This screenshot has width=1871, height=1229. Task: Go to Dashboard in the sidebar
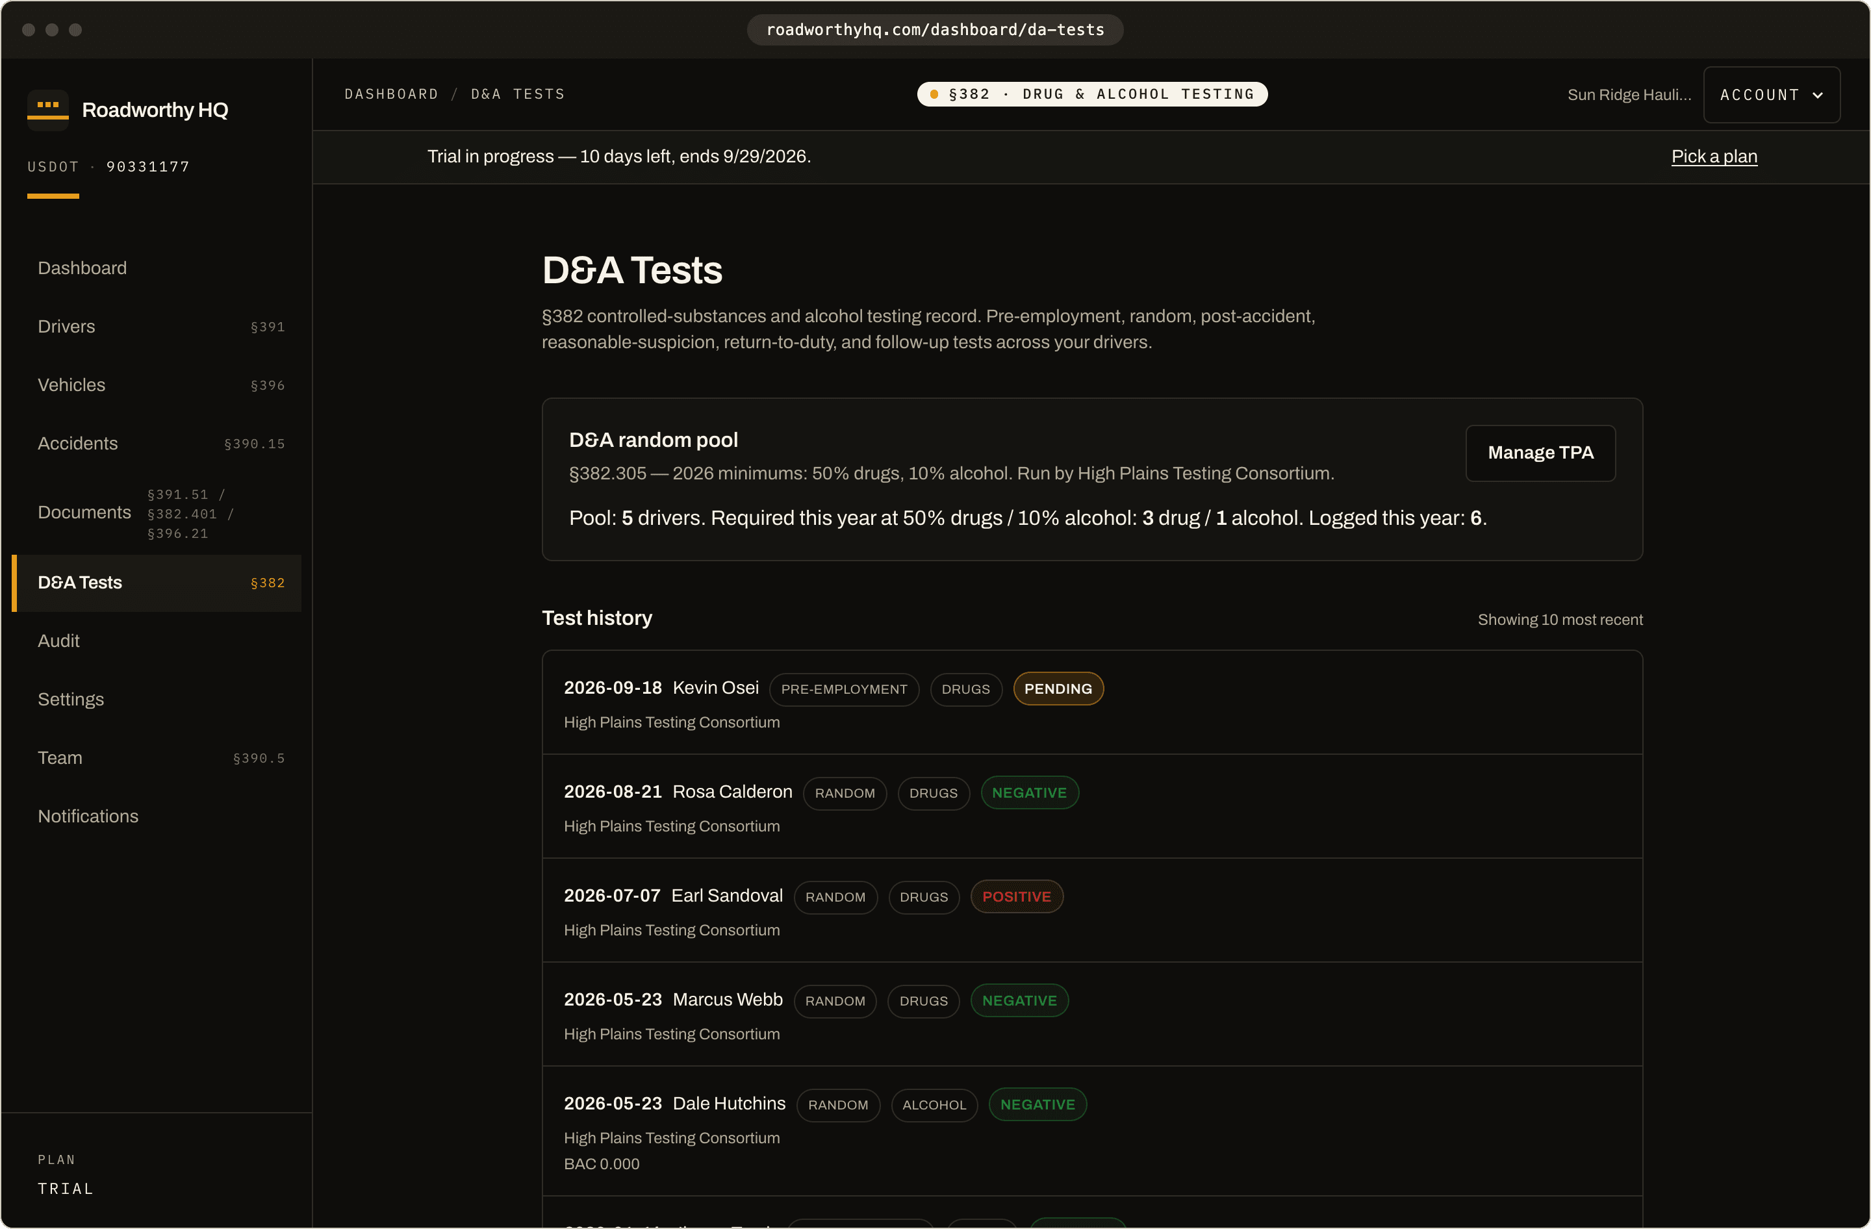157,268
